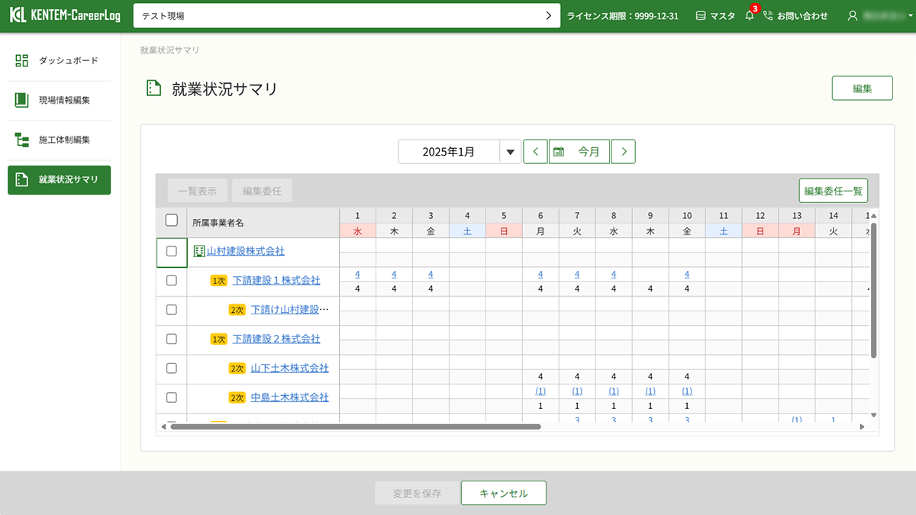Open notifications via the bell icon
Image resolution: width=916 pixels, height=515 pixels.
click(750, 14)
